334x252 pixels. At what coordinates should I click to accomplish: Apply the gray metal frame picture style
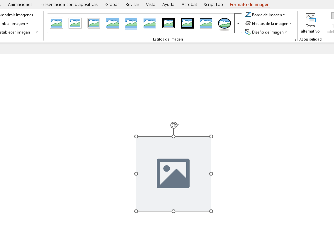click(x=94, y=23)
